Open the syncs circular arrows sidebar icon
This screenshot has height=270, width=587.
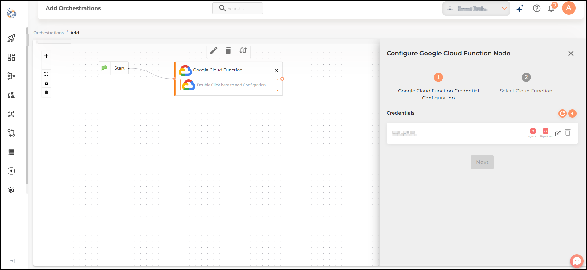tap(11, 95)
